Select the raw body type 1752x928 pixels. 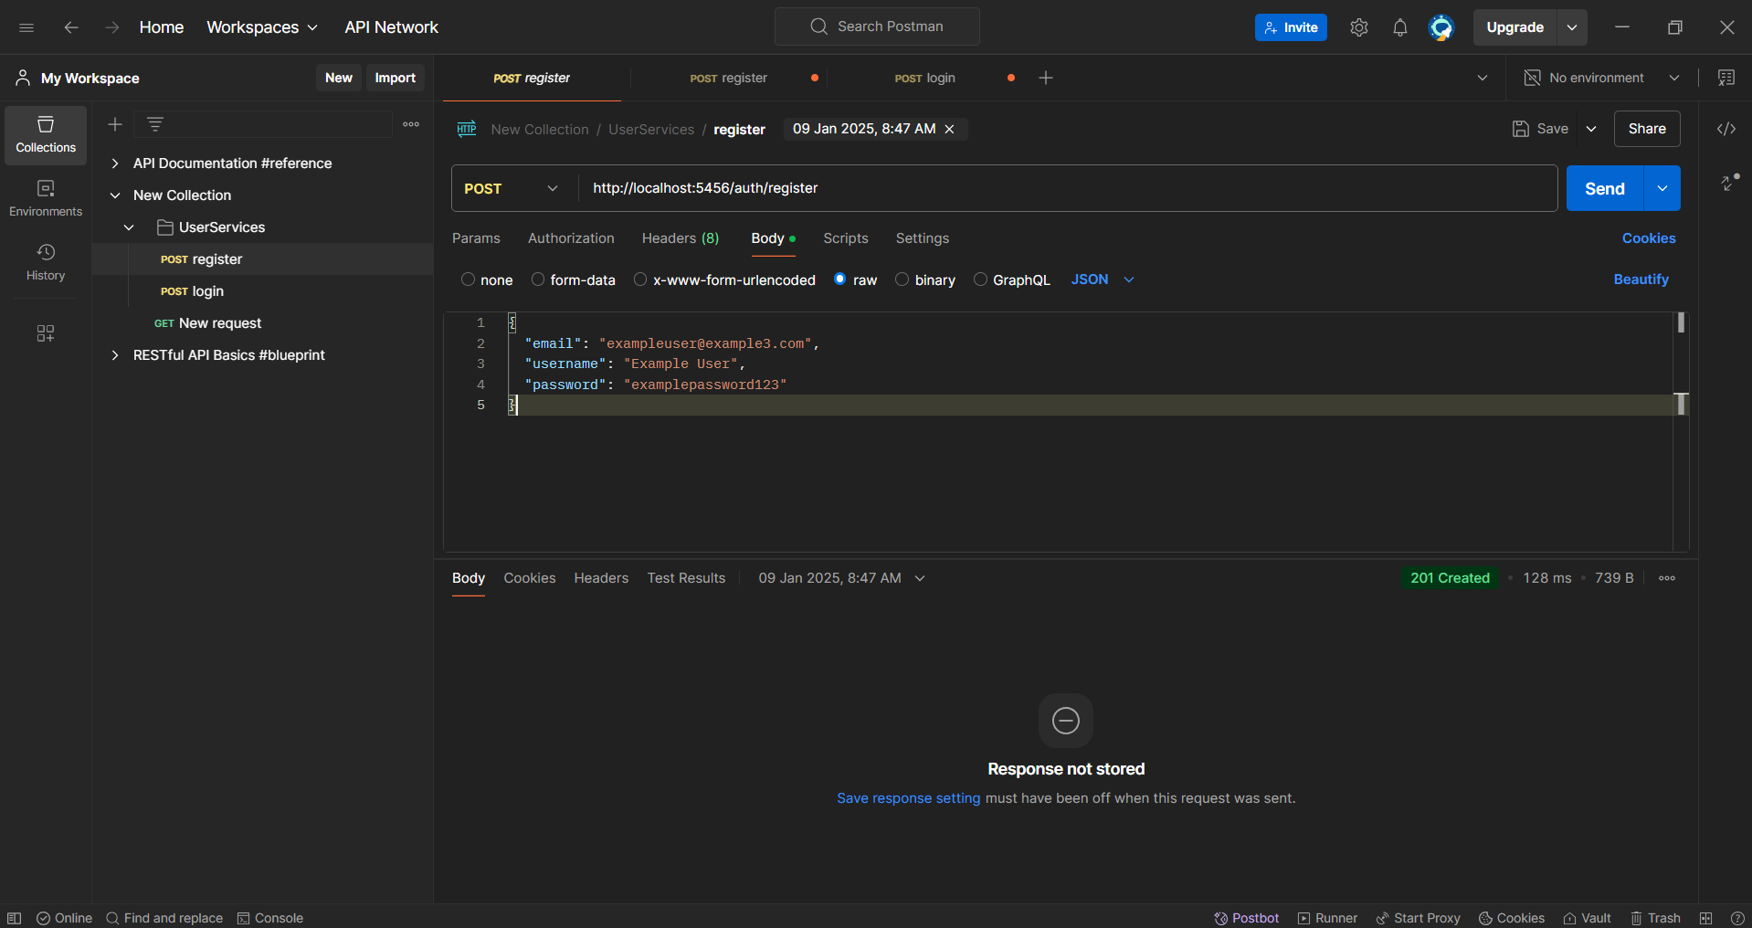(839, 279)
